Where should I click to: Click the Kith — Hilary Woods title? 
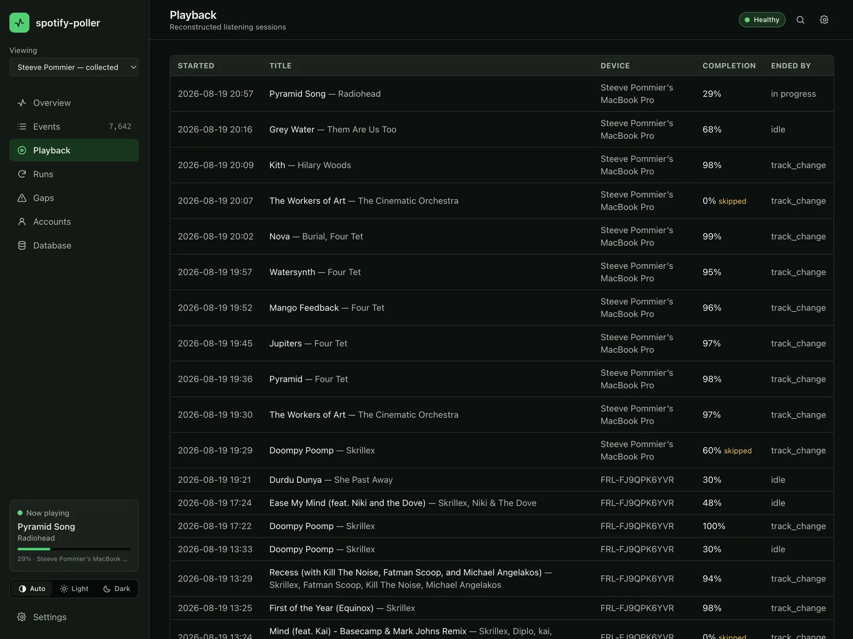coord(310,165)
